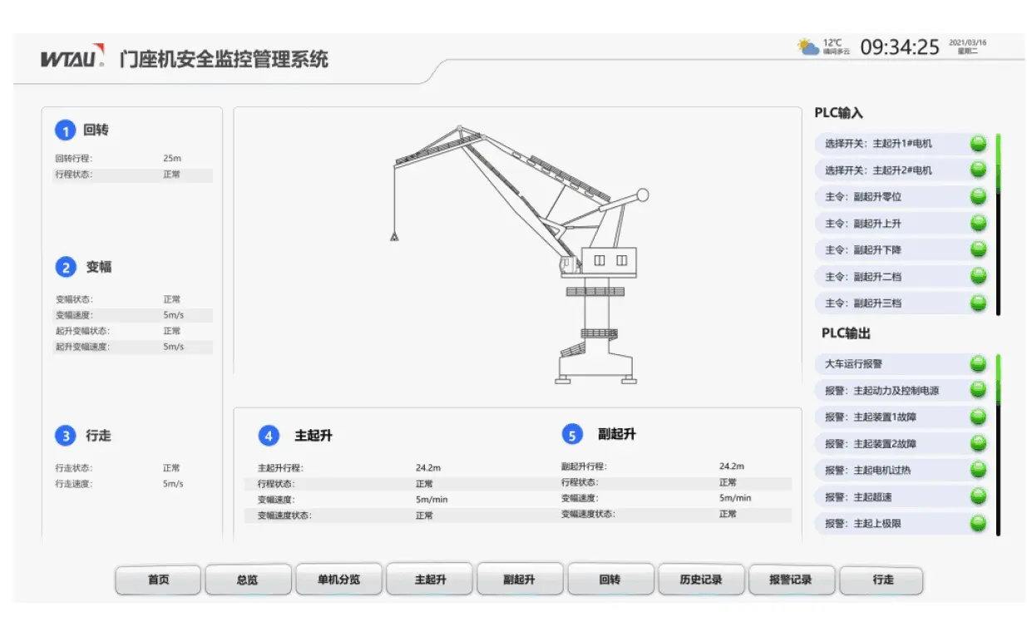Select the 主起升 bottom navigation button
Viewport: 1027px width, 627px height.
point(430,580)
